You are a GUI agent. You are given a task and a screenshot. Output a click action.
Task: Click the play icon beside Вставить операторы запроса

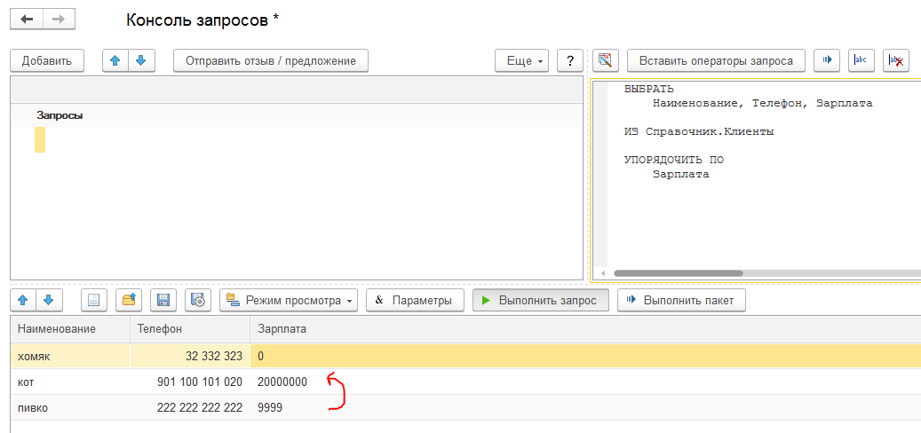click(x=827, y=60)
